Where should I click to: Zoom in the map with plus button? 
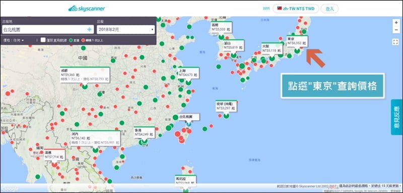point(396,23)
